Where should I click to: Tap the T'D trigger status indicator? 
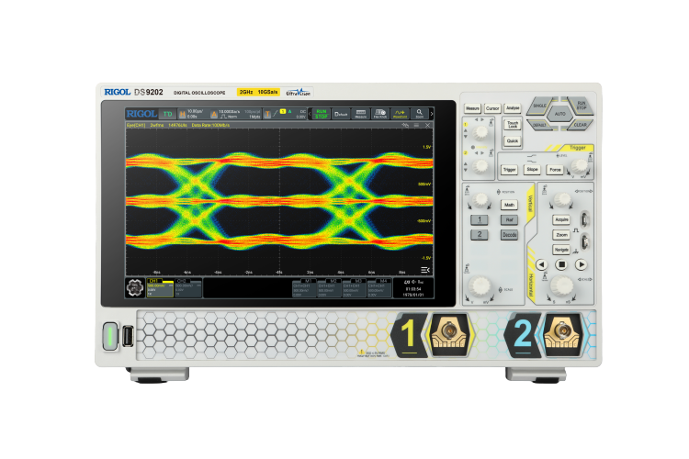167,114
